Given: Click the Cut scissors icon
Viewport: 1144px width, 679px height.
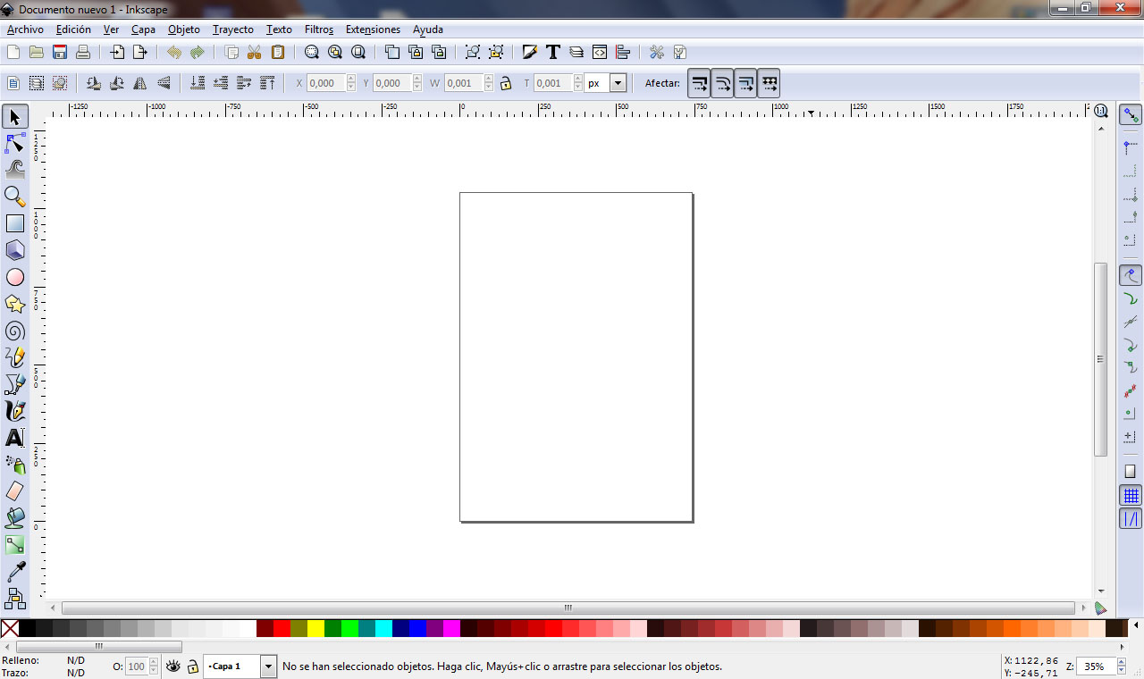Looking at the screenshot, I should point(254,52).
